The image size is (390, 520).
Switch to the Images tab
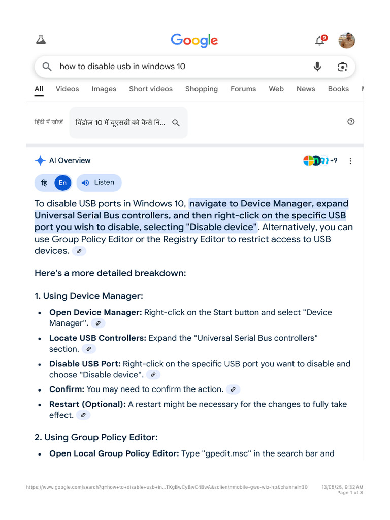tap(104, 89)
